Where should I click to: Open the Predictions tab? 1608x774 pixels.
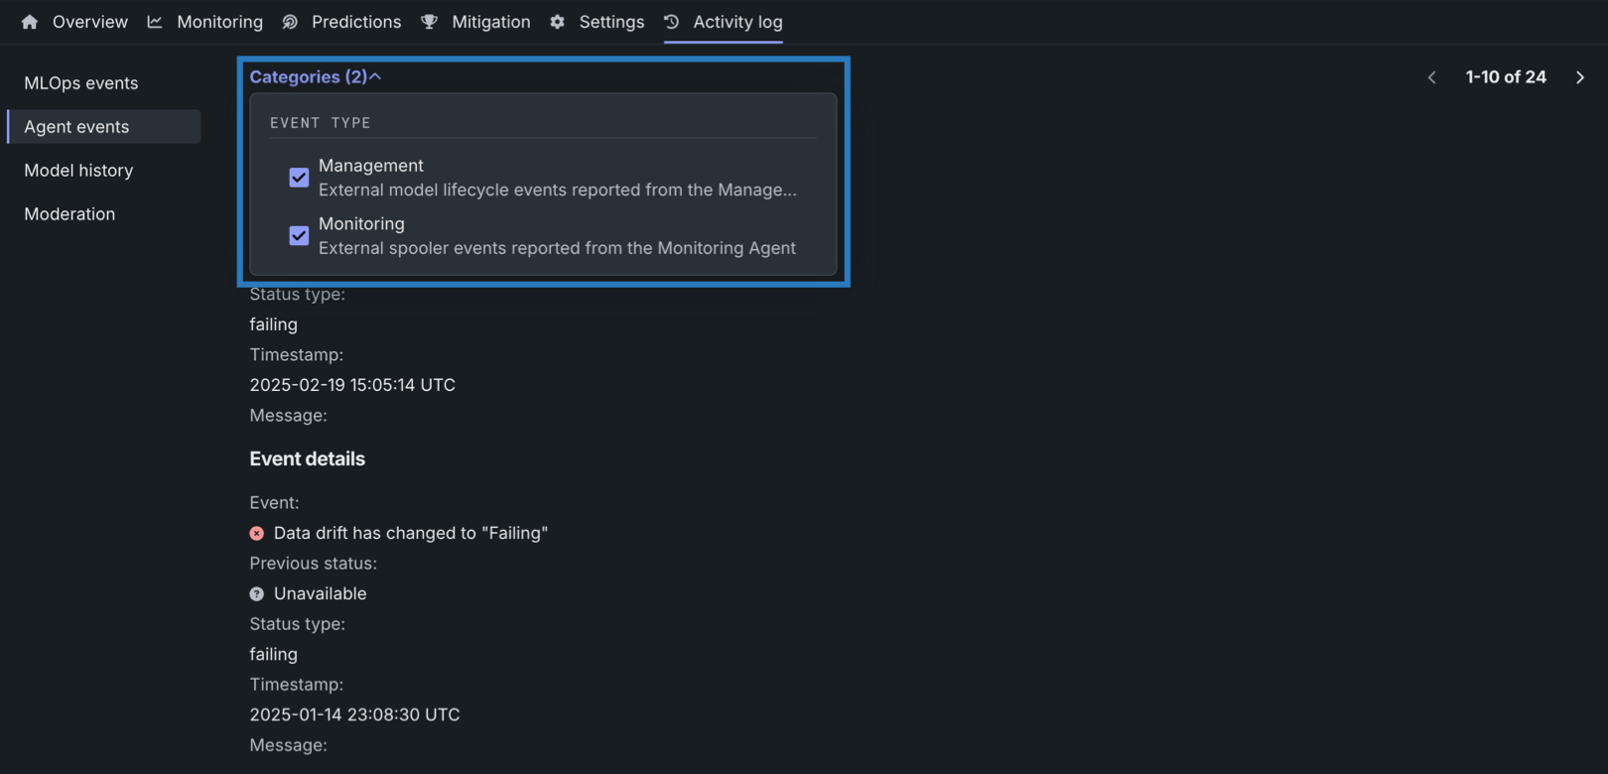pyautogui.click(x=355, y=22)
